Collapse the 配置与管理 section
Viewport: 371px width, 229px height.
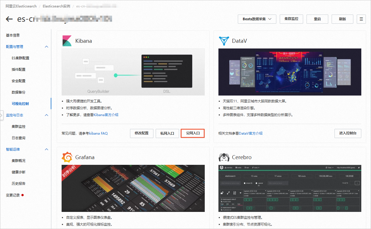coord(46,47)
